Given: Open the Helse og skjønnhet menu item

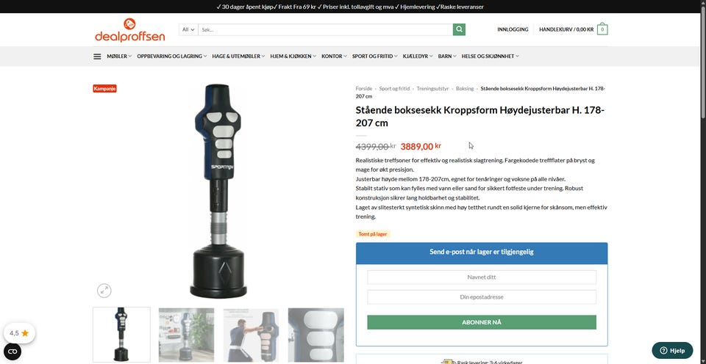Looking at the screenshot, I should (x=491, y=57).
